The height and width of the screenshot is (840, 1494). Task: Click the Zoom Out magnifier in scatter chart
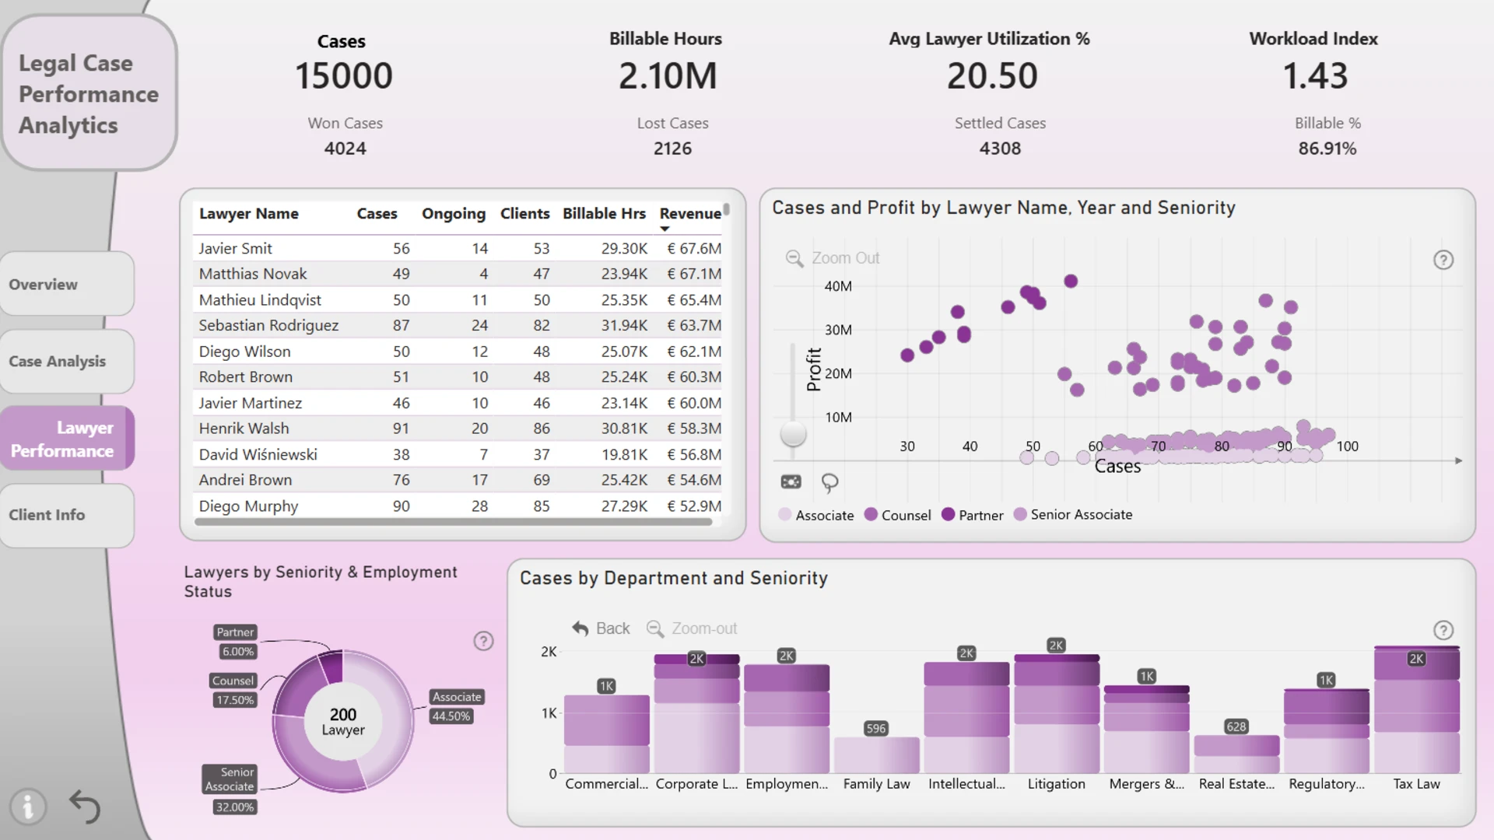[x=794, y=258]
